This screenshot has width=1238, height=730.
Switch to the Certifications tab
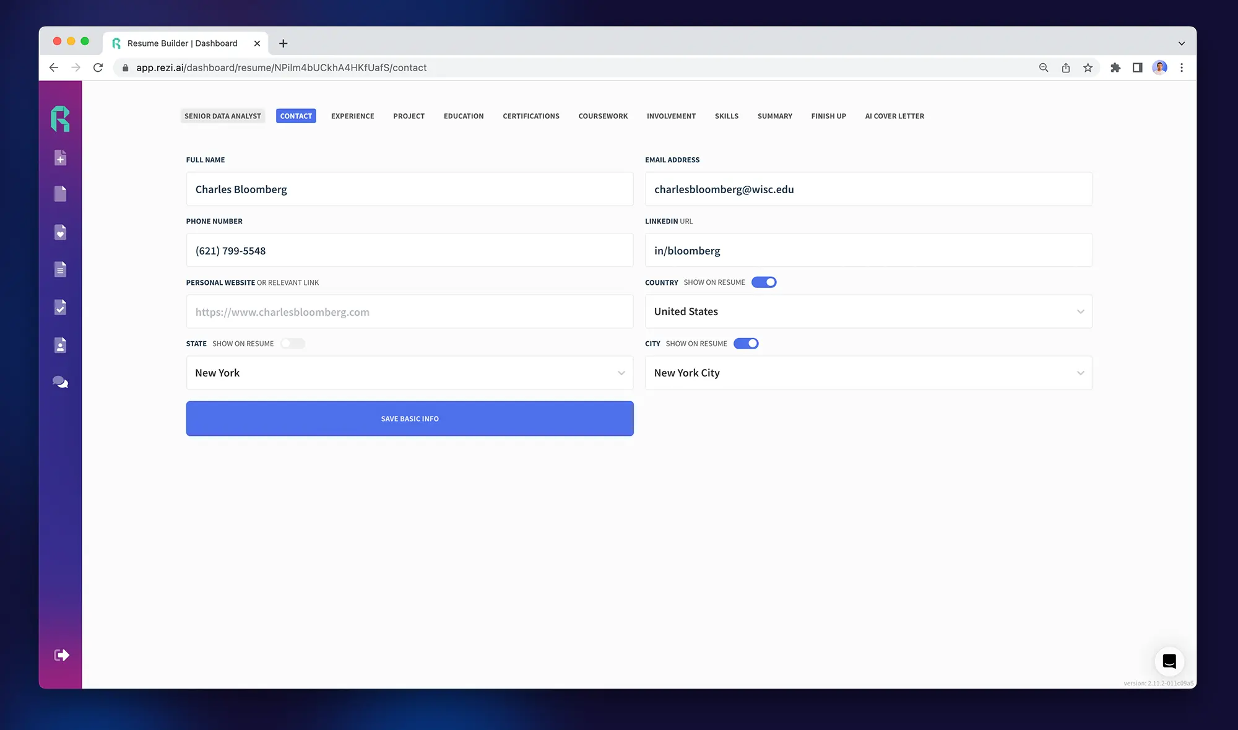(531, 116)
